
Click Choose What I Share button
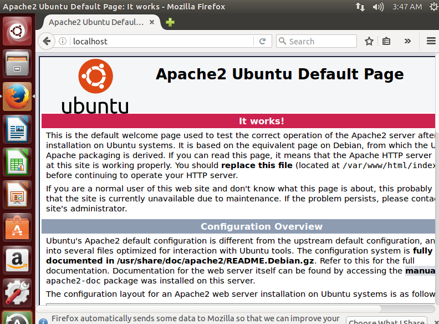[386, 321]
